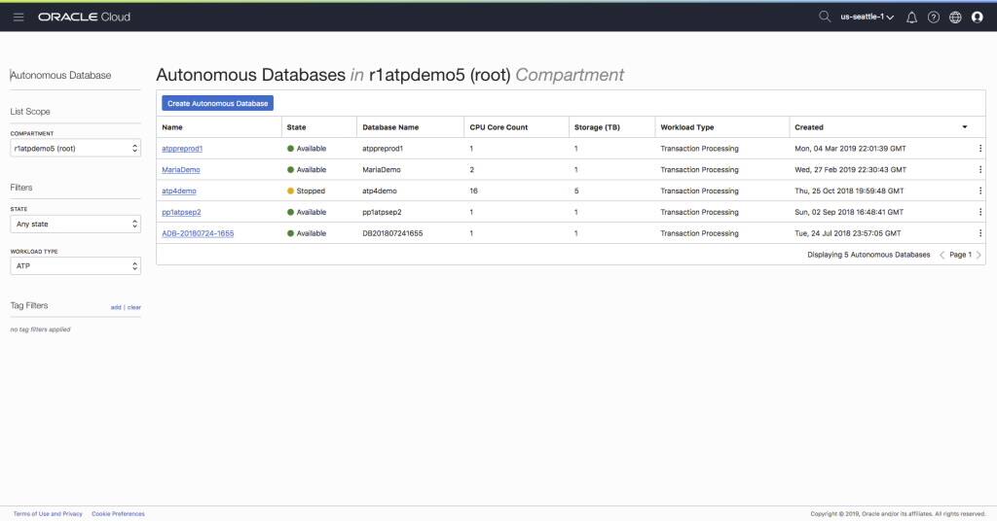Click database name DB201807241655 cell
The height and width of the screenshot is (521, 997).
tap(392, 233)
